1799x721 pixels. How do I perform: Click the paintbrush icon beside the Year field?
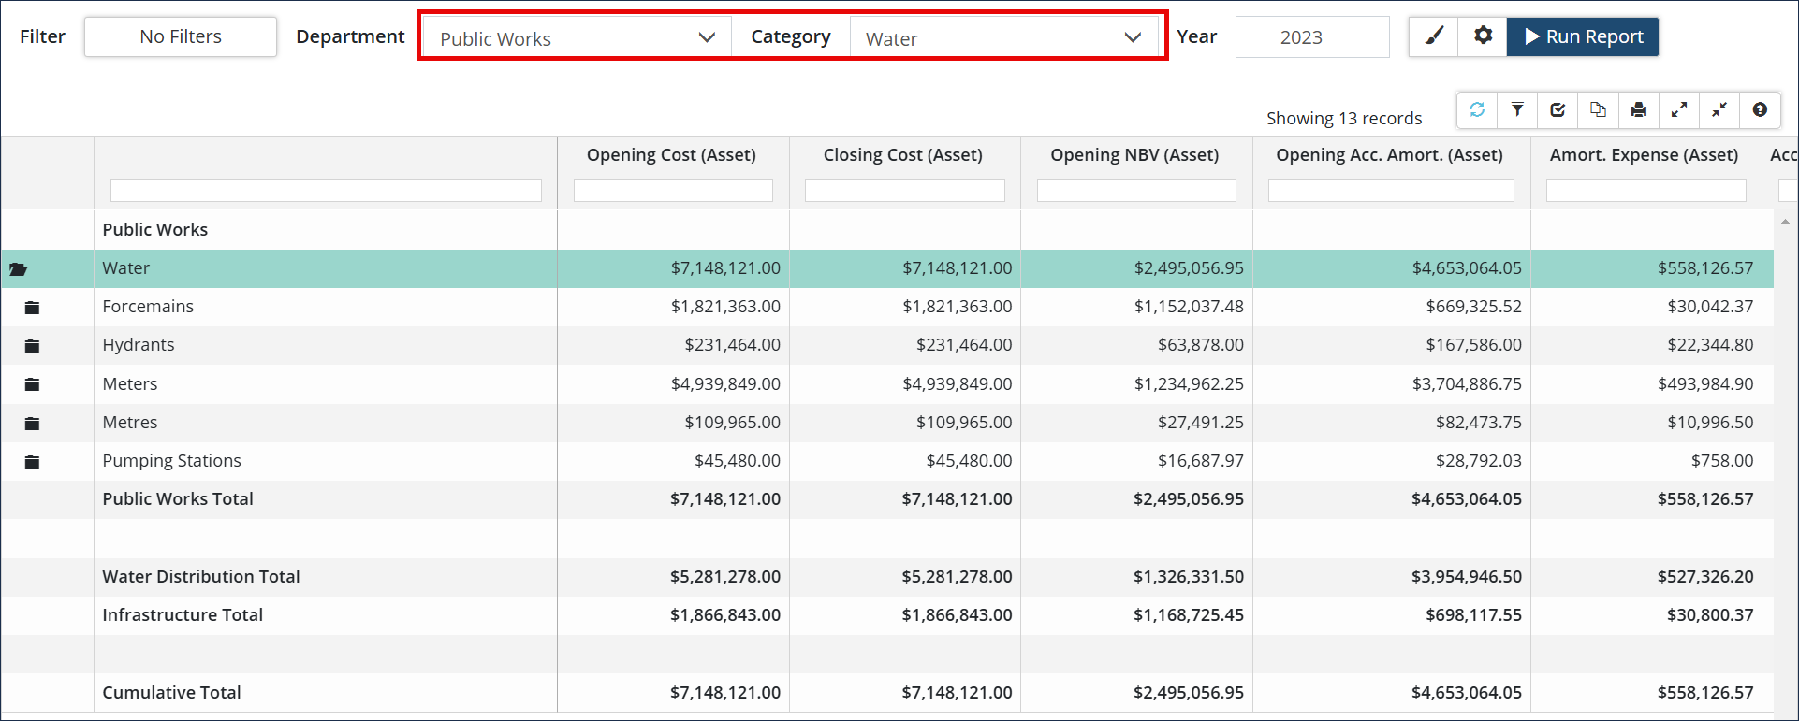[1434, 36]
